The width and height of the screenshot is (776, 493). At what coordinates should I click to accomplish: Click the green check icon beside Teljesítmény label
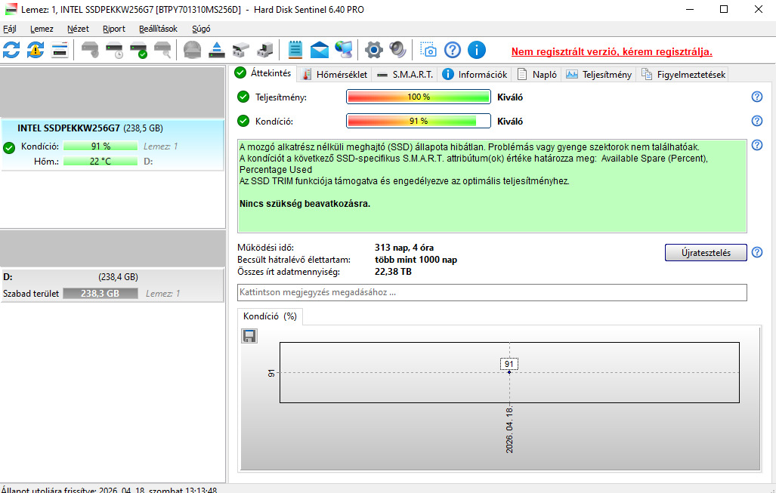(243, 97)
